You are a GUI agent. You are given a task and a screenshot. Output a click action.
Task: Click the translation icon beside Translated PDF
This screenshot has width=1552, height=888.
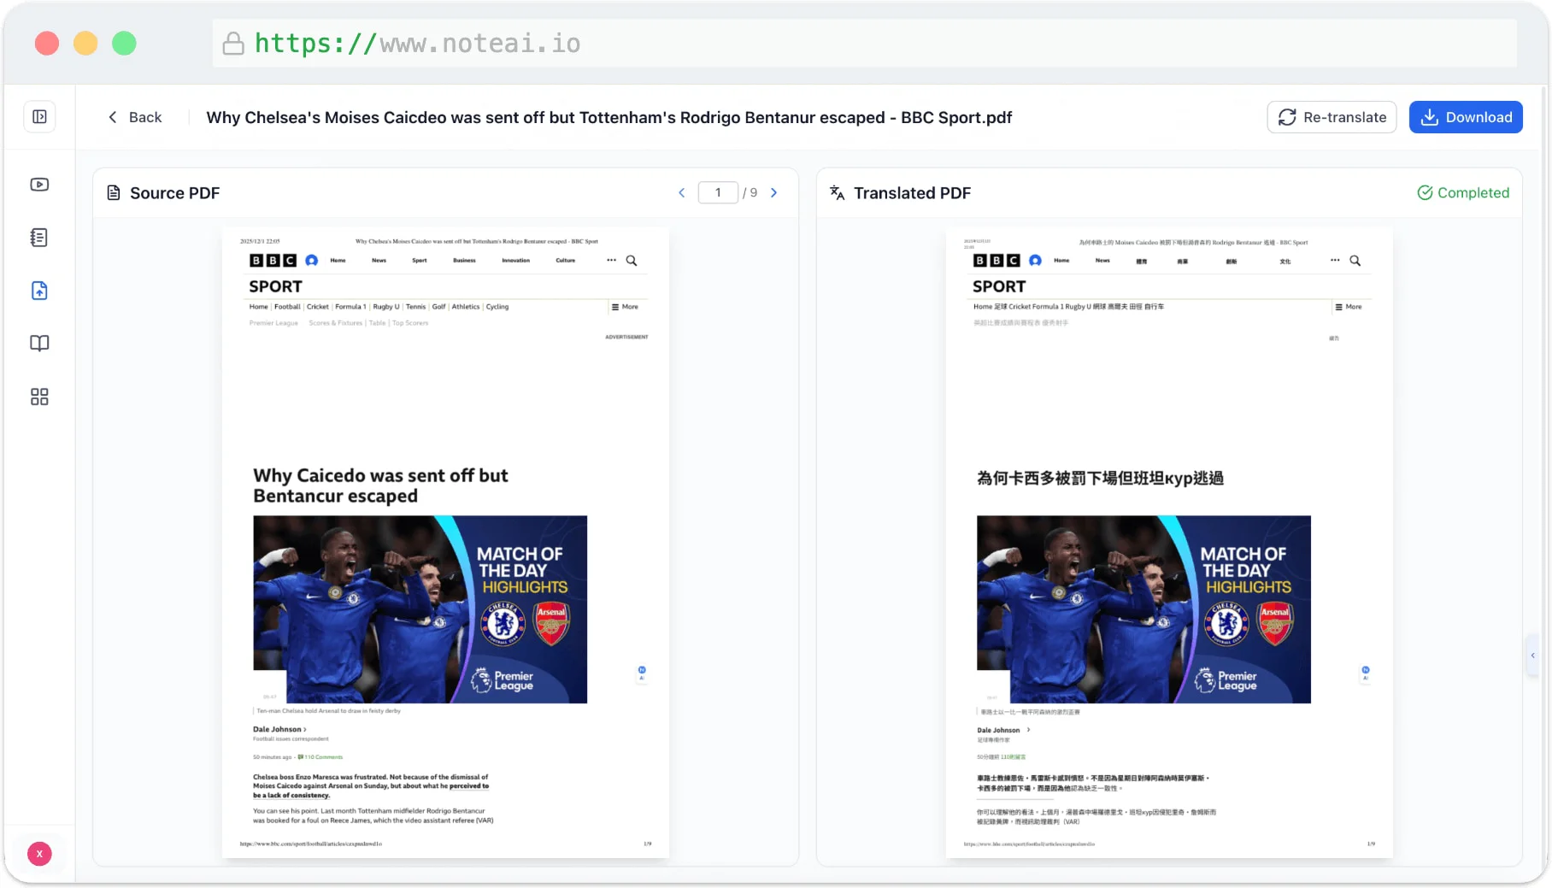pyautogui.click(x=837, y=192)
